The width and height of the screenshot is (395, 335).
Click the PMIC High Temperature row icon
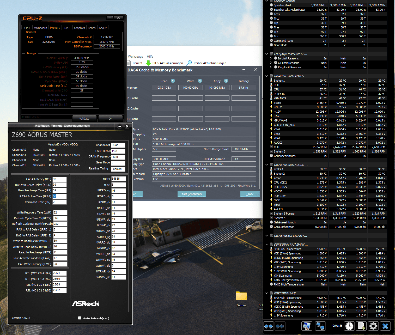pyautogui.click(x=271, y=284)
